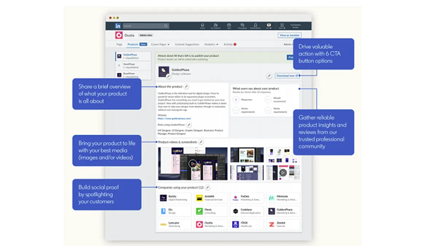Play the small bottom-right video thumbnail

point(283,172)
